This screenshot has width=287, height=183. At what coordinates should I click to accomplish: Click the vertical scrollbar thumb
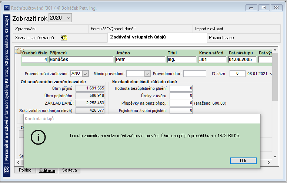275,77
